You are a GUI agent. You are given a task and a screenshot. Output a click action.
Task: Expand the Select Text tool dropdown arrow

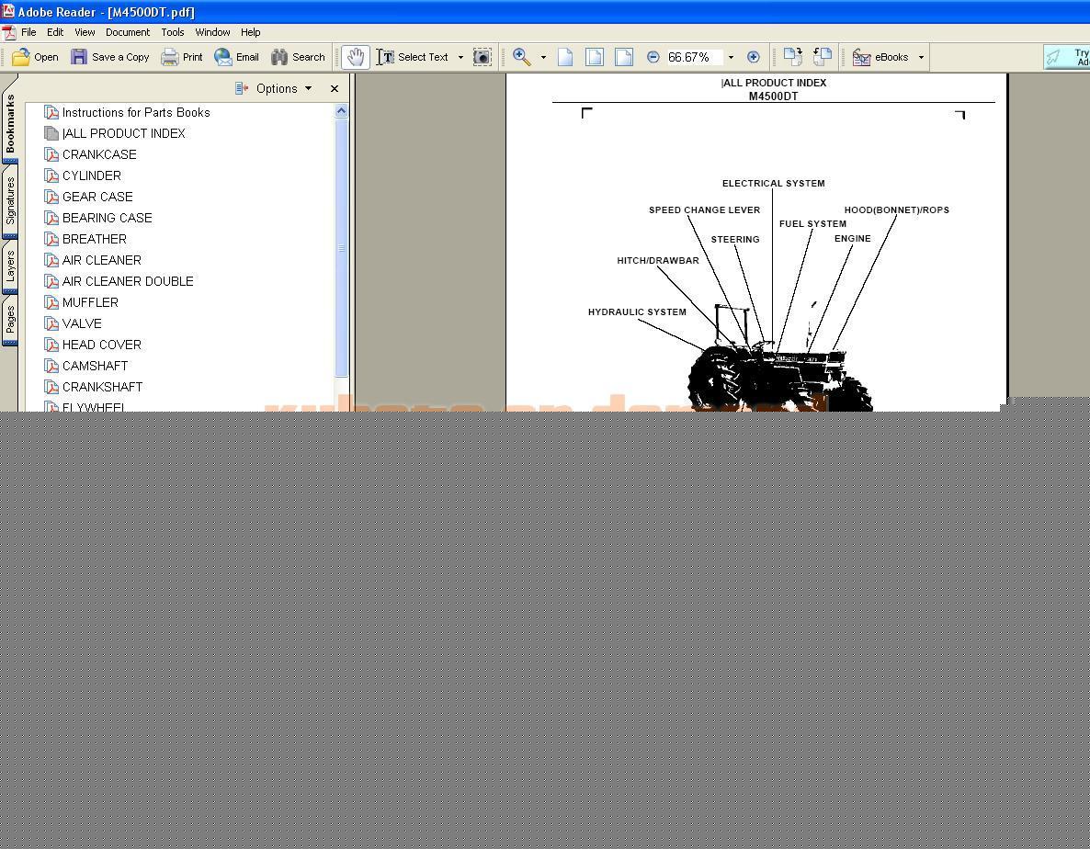pyautogui.click(x=460, y=57)
